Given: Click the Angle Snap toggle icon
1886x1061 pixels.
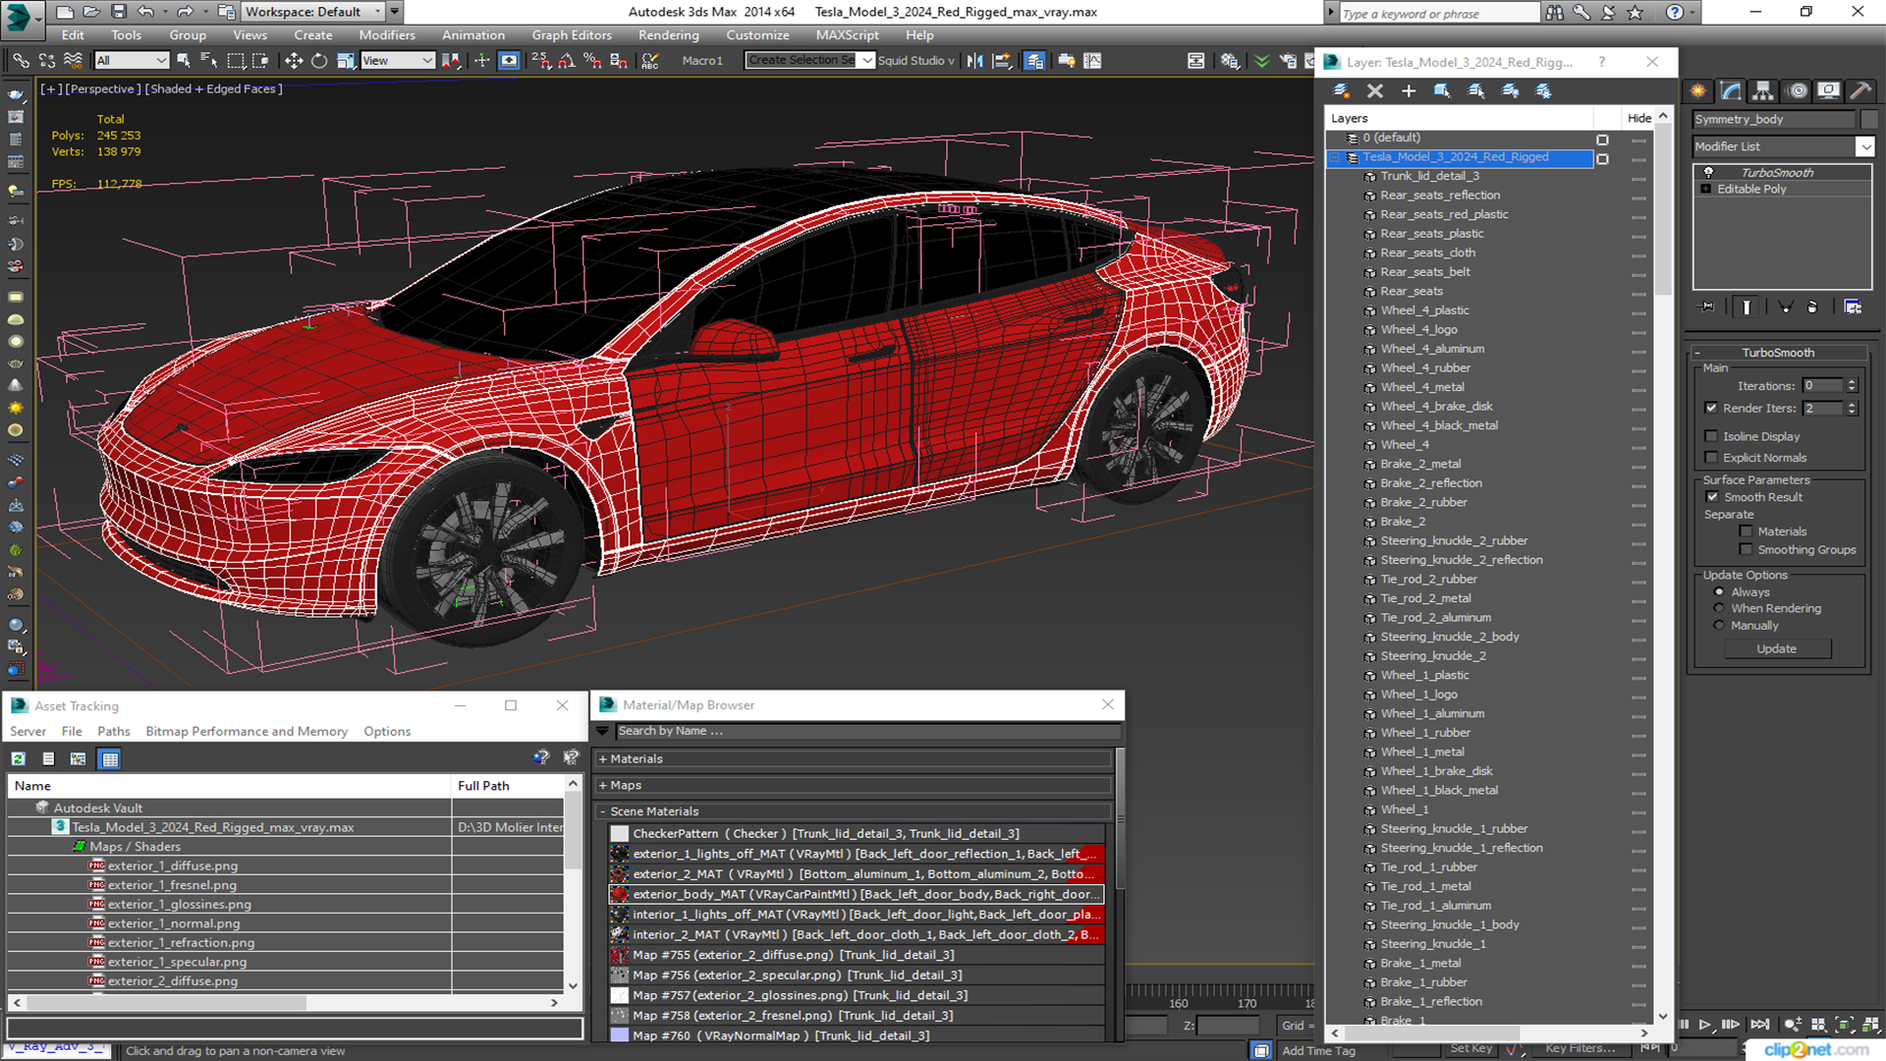Looking at the screenshot, I should 567,61.
